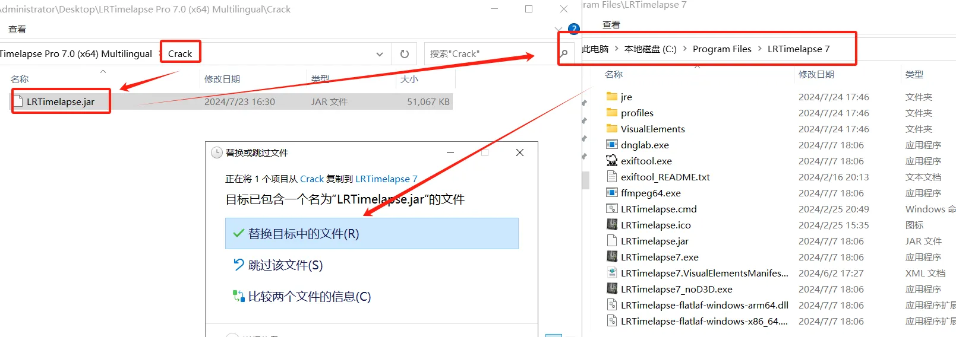Click the Crack breadcrumb segment
This screenshot has height=337, width=956.
click(x=180, y=53)
